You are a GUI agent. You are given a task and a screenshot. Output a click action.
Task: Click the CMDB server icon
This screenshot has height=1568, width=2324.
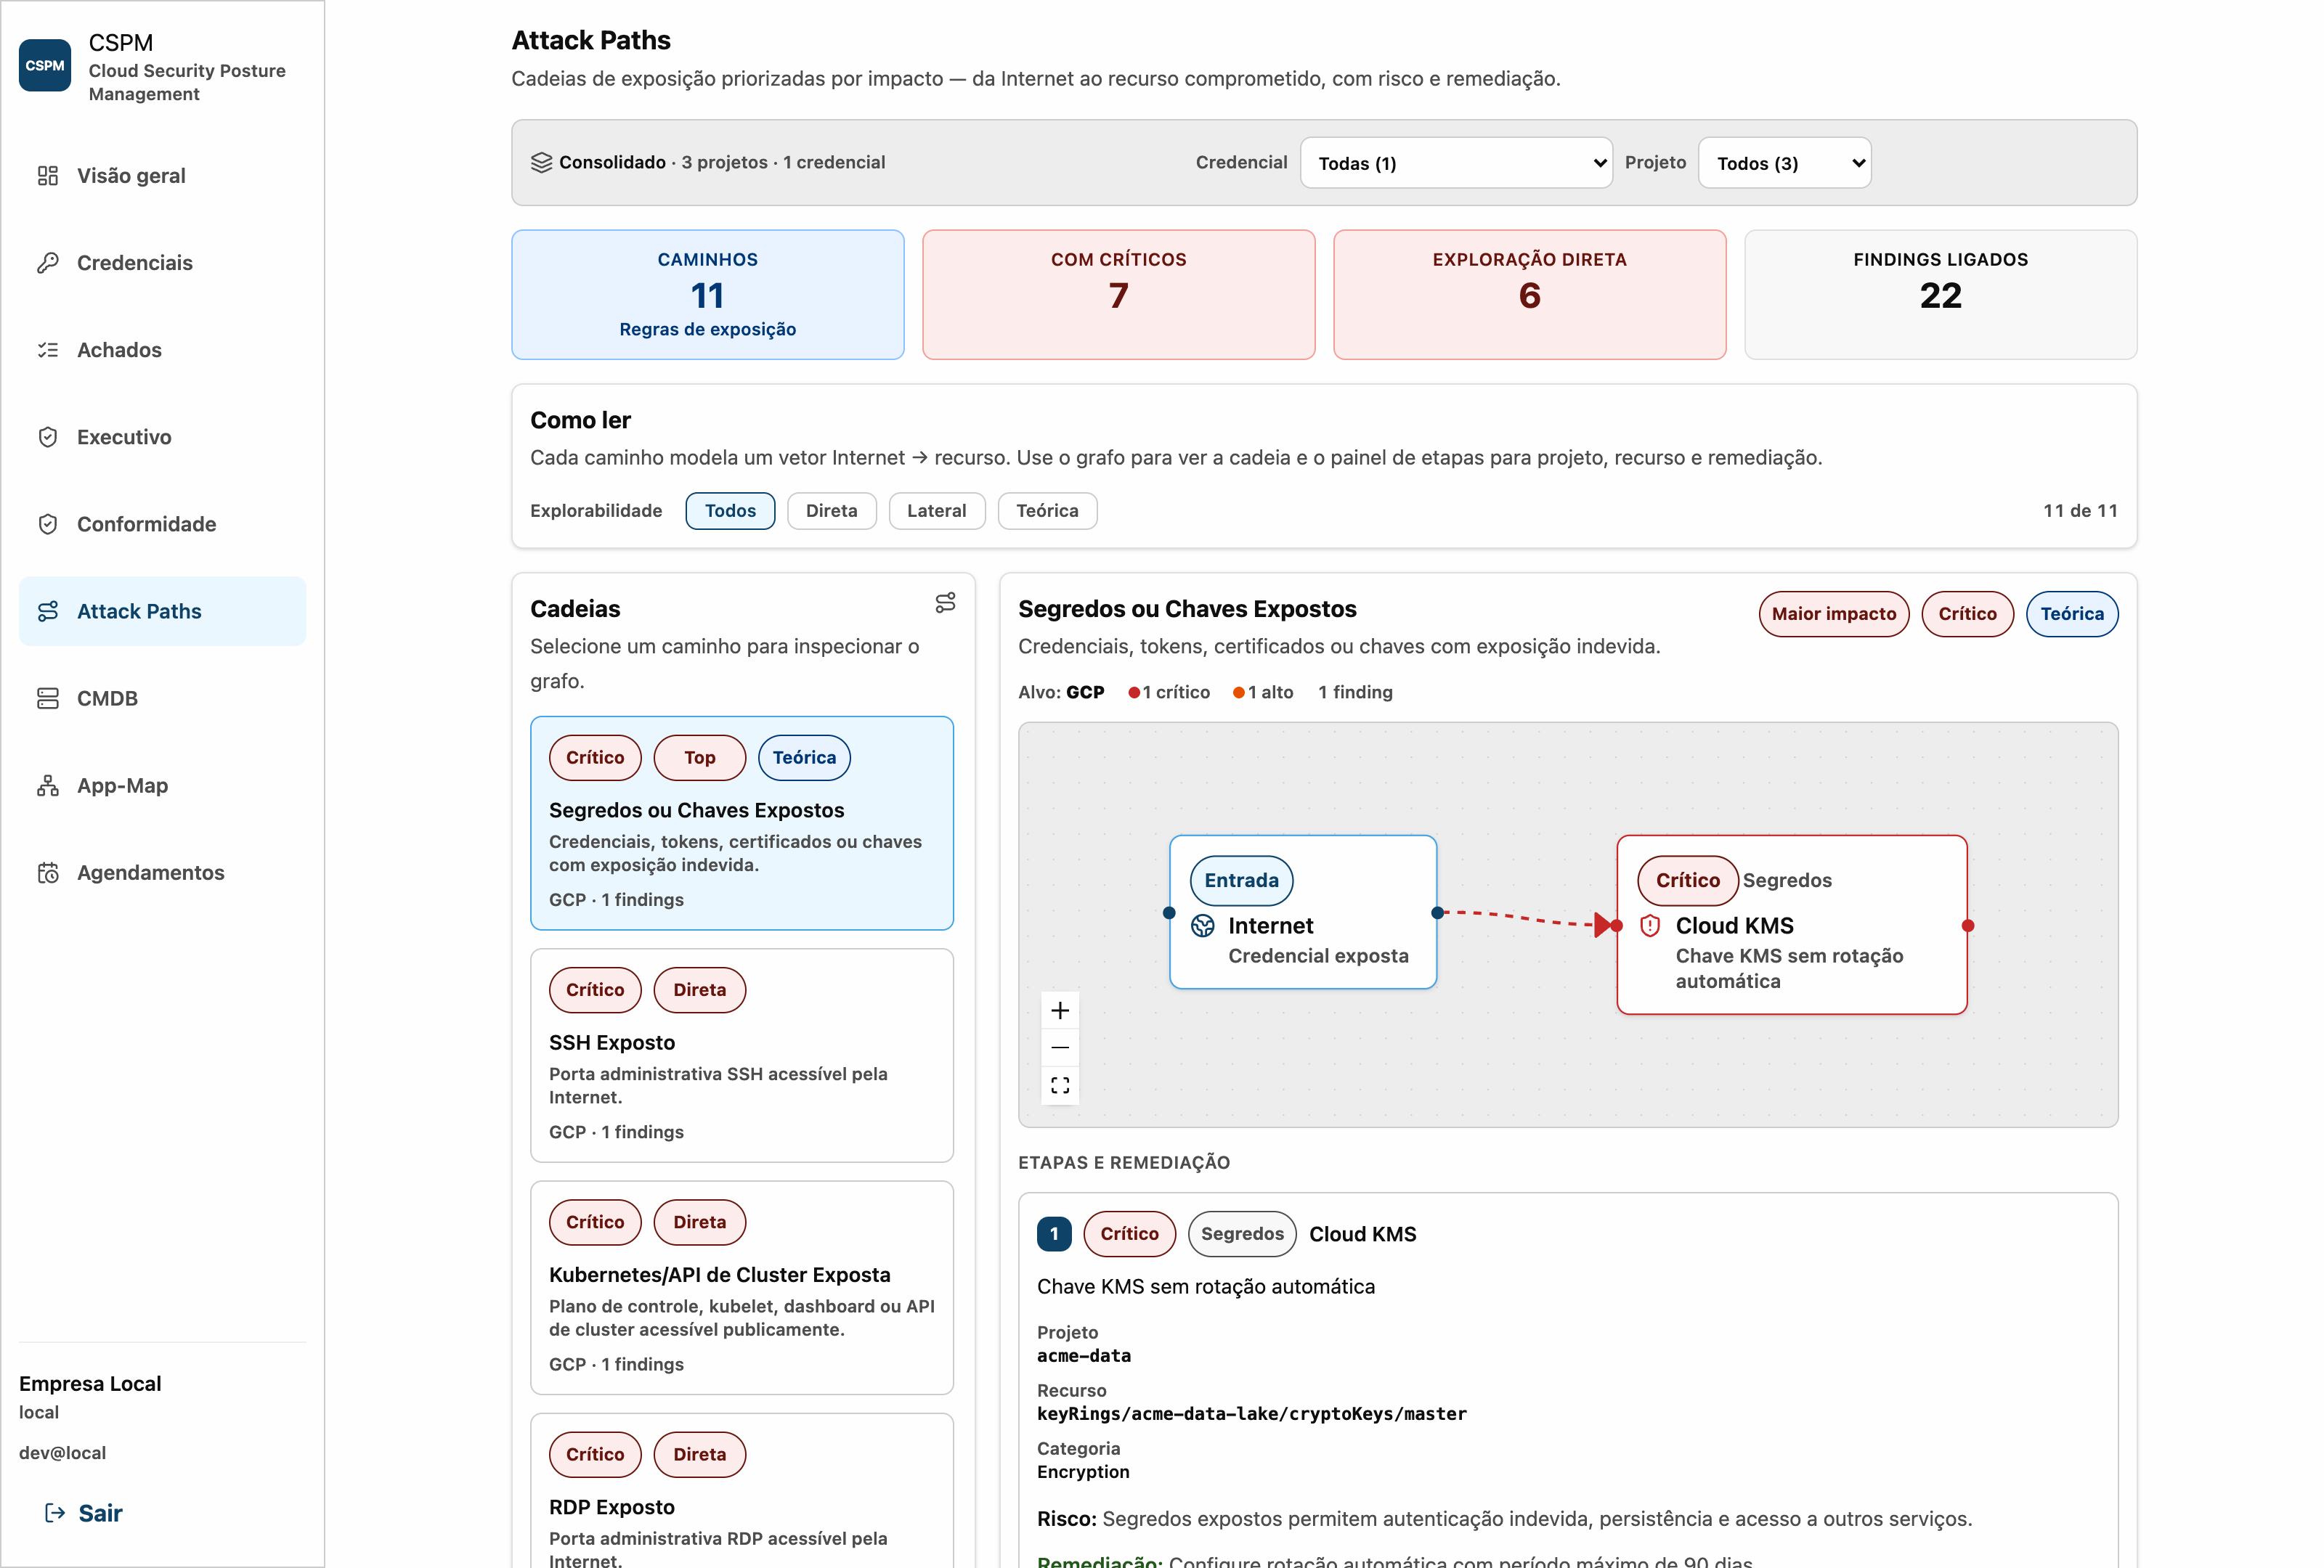coord(48,698)
